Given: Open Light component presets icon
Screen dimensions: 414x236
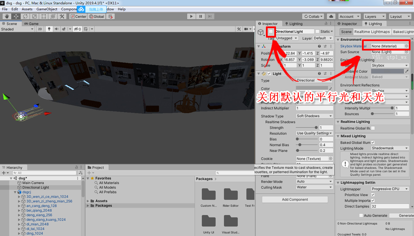Looking at the screenshot, I should coord(325,73).
